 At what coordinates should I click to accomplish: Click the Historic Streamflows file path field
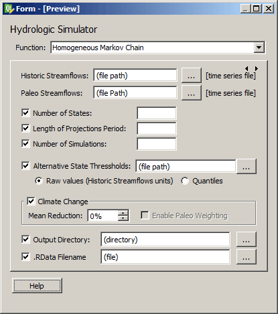pos(135,76)
